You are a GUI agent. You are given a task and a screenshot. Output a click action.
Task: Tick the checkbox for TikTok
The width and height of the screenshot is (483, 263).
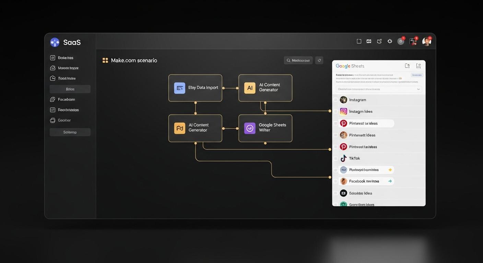pos(335,159)
